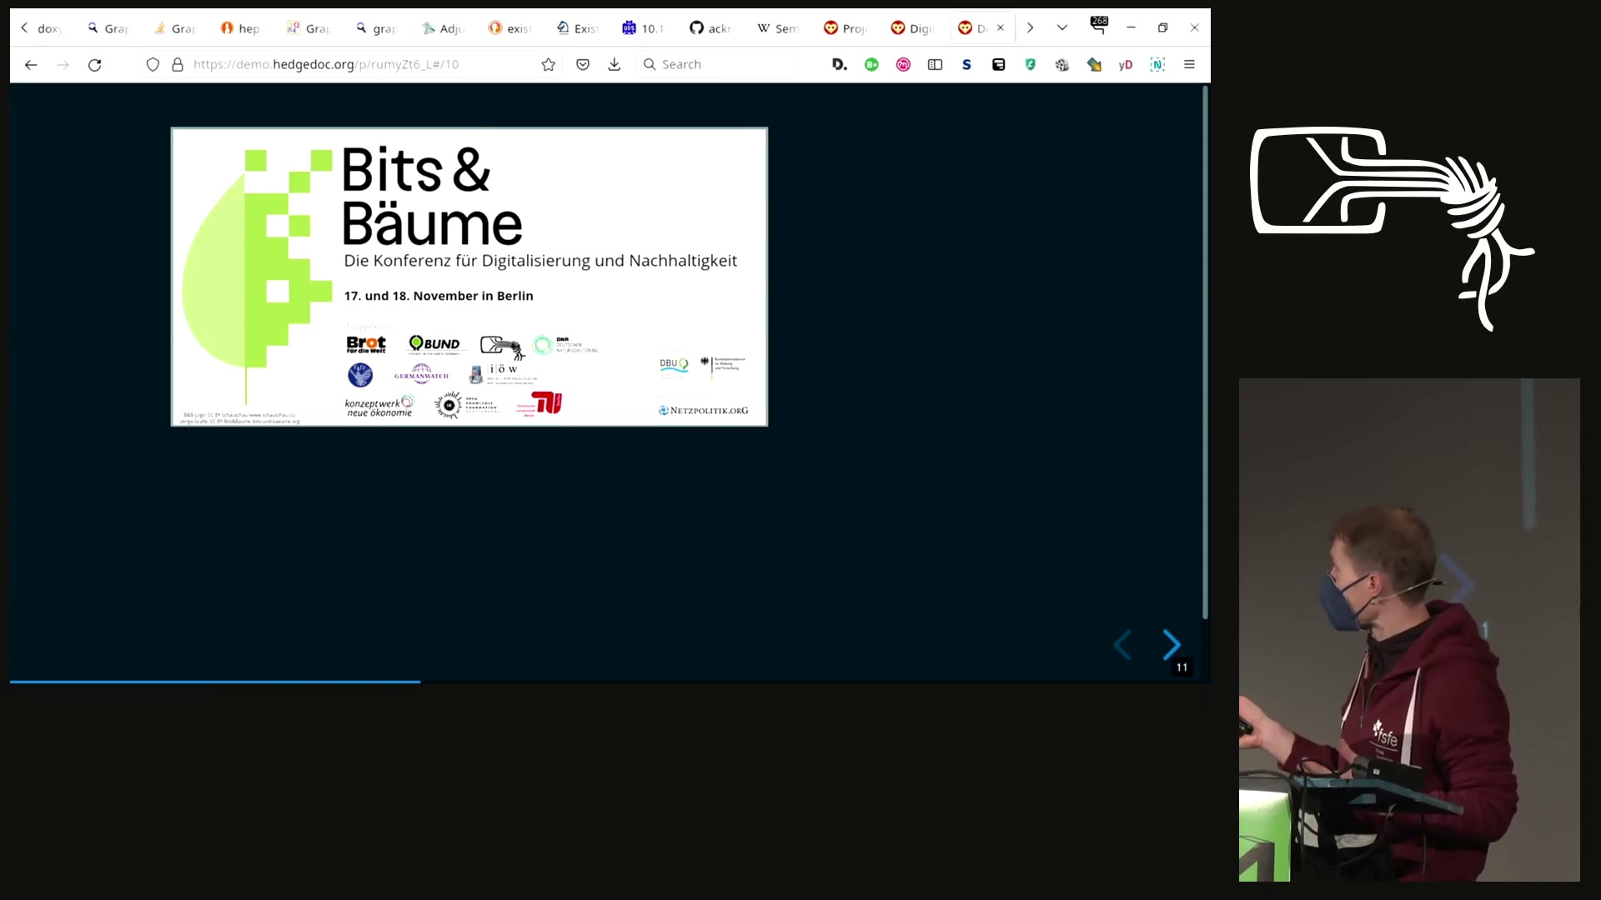Go back to the previous page
The image size is (1601, 900).
[31, 64]
